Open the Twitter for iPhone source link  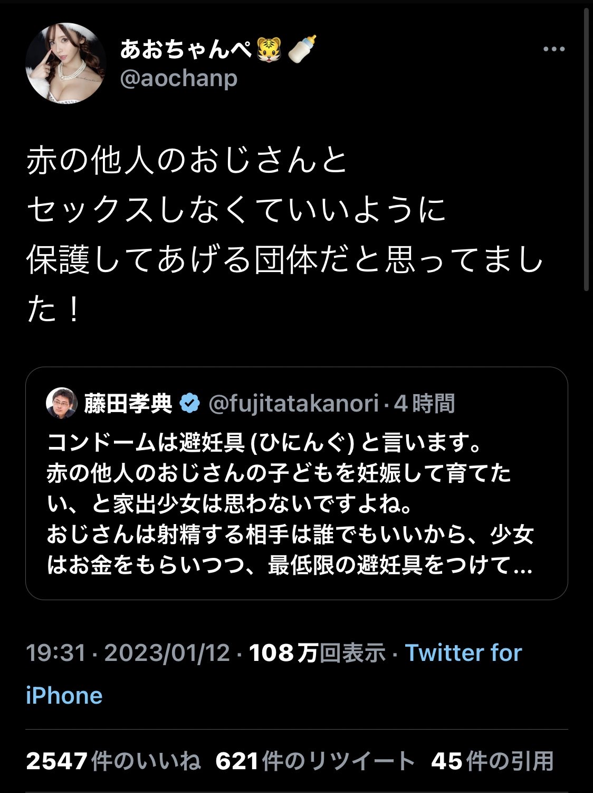[x=274, y=674]
